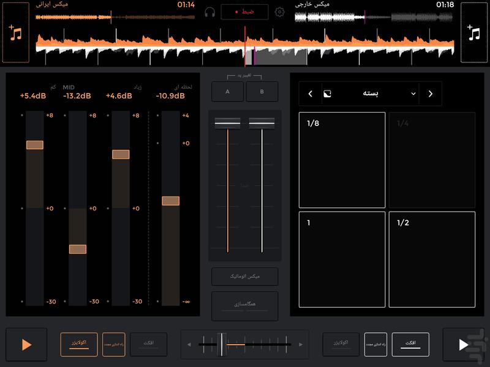Add a track to the right deck
Viewport: 490px width, 367px height.
473,32
